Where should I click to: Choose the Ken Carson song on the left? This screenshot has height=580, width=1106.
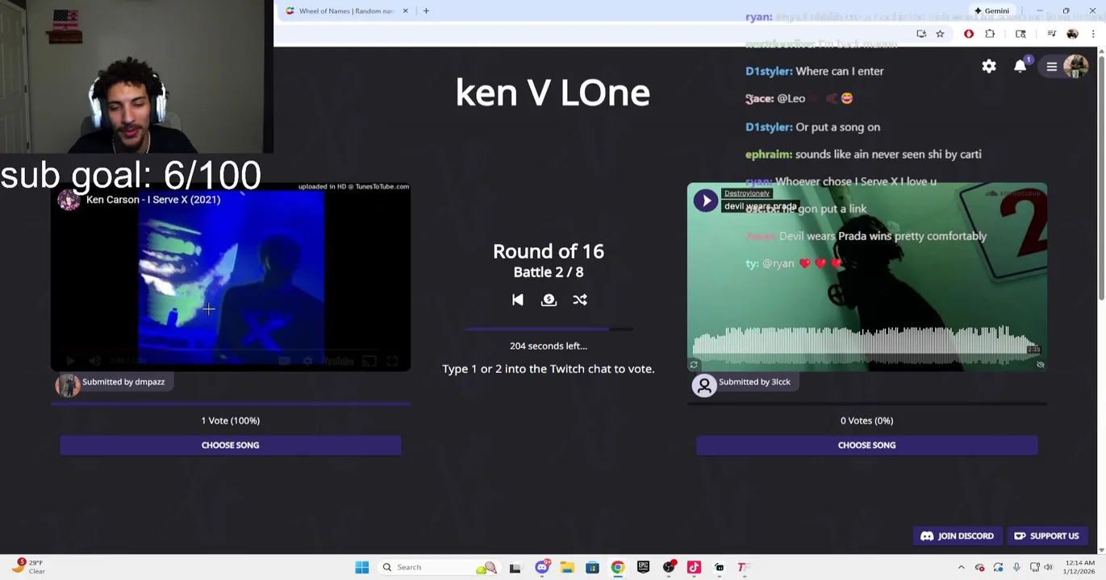point(230,445)
